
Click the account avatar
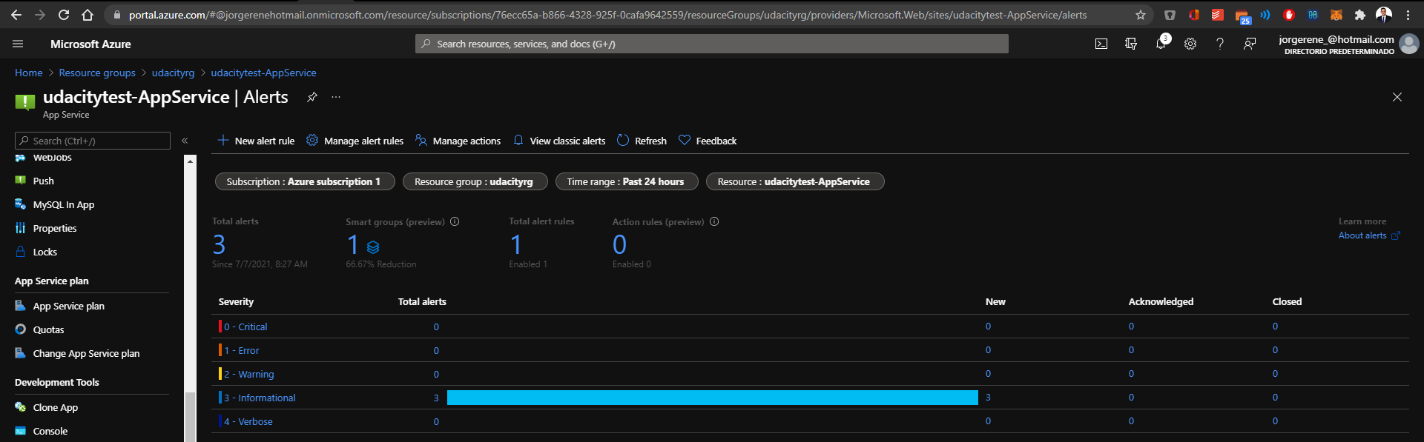click(x=1408, y=44)
